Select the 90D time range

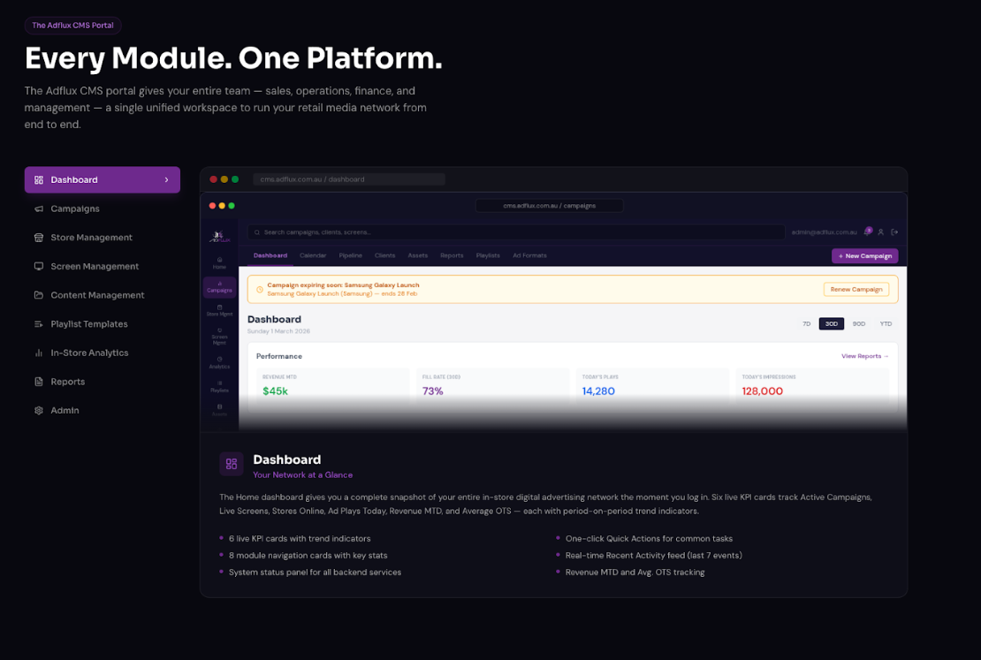[x=858, y=324]
